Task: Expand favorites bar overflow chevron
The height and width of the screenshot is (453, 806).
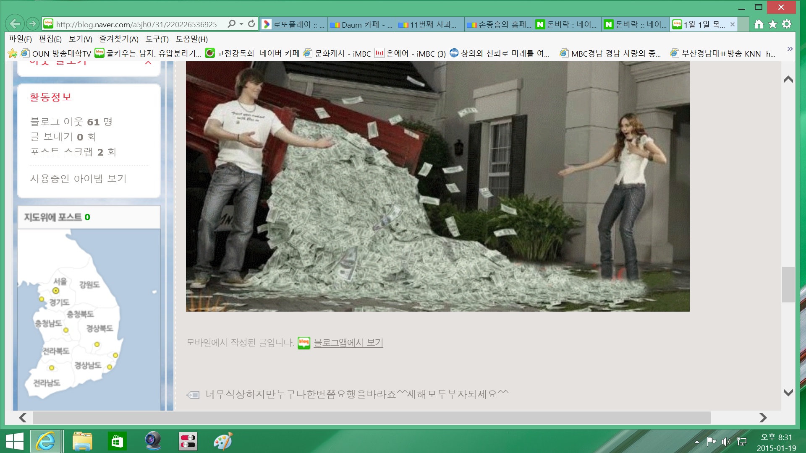Action: [790, 49]
